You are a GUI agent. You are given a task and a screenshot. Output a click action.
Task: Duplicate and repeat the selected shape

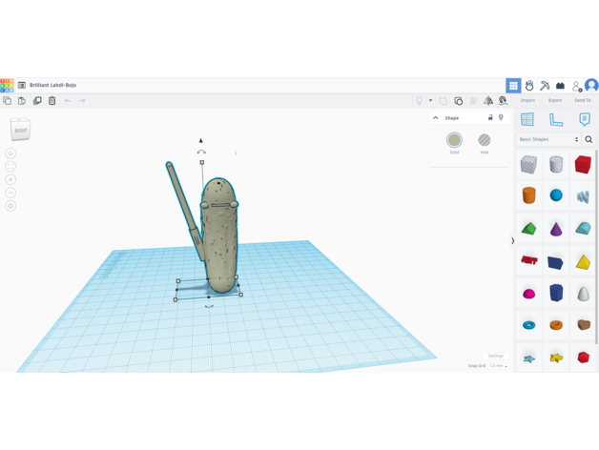[37, 100]
